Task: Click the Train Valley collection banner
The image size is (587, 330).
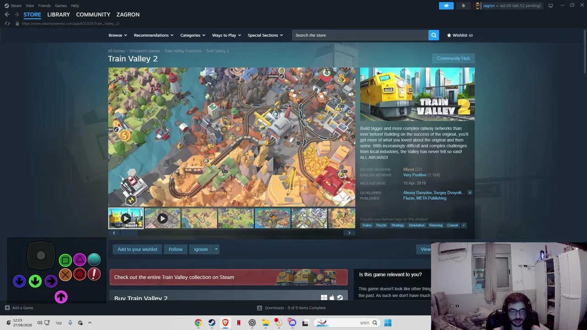Action: click(x=228, y=277)
